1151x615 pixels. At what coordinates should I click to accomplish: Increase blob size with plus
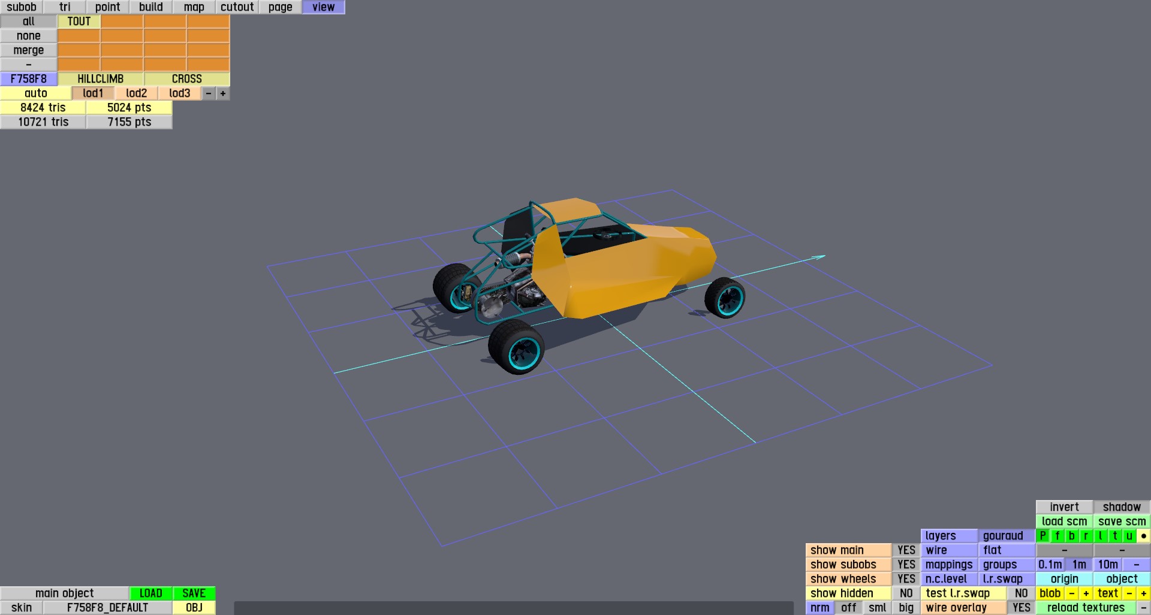(x=1086, y=593)
